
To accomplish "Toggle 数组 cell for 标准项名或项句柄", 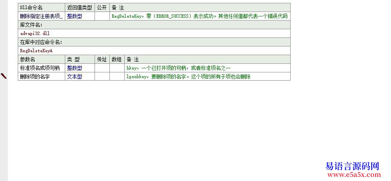I will [x=117, y=68].
